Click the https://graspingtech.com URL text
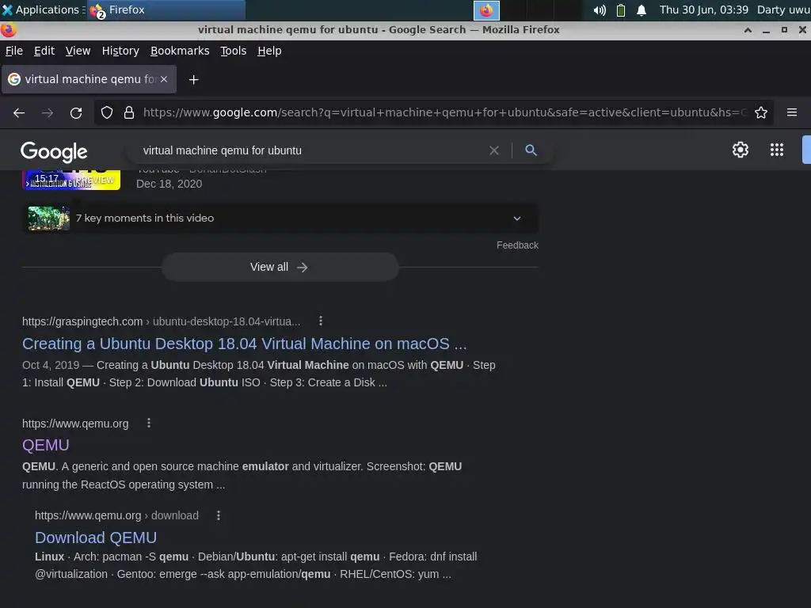This screenshot has height=608, width=811. point(82,321)
